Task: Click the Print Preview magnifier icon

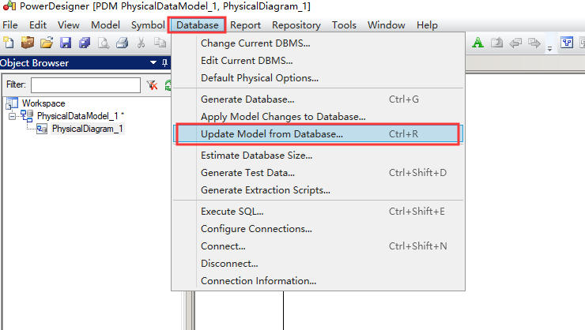Action: 104,43
